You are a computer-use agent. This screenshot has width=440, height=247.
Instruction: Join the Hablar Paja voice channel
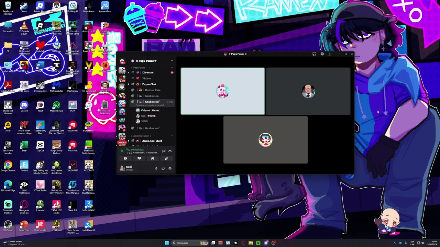pos(152,90)
